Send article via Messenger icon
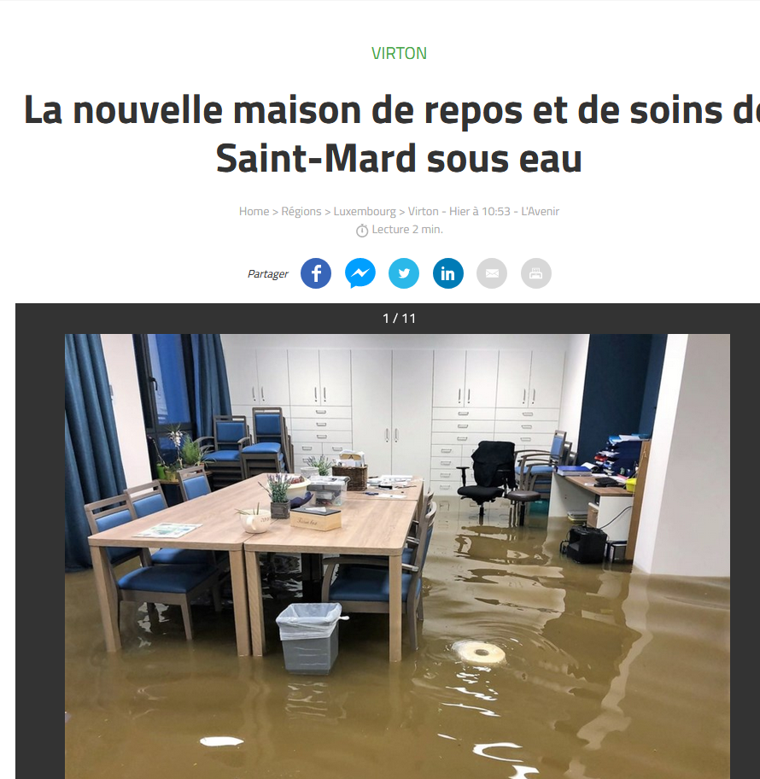760x779 pixels. click(360, 273)
